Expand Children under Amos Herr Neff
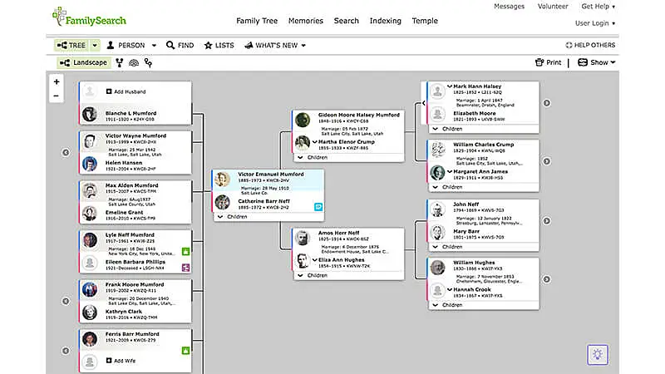 coord(313,275)
